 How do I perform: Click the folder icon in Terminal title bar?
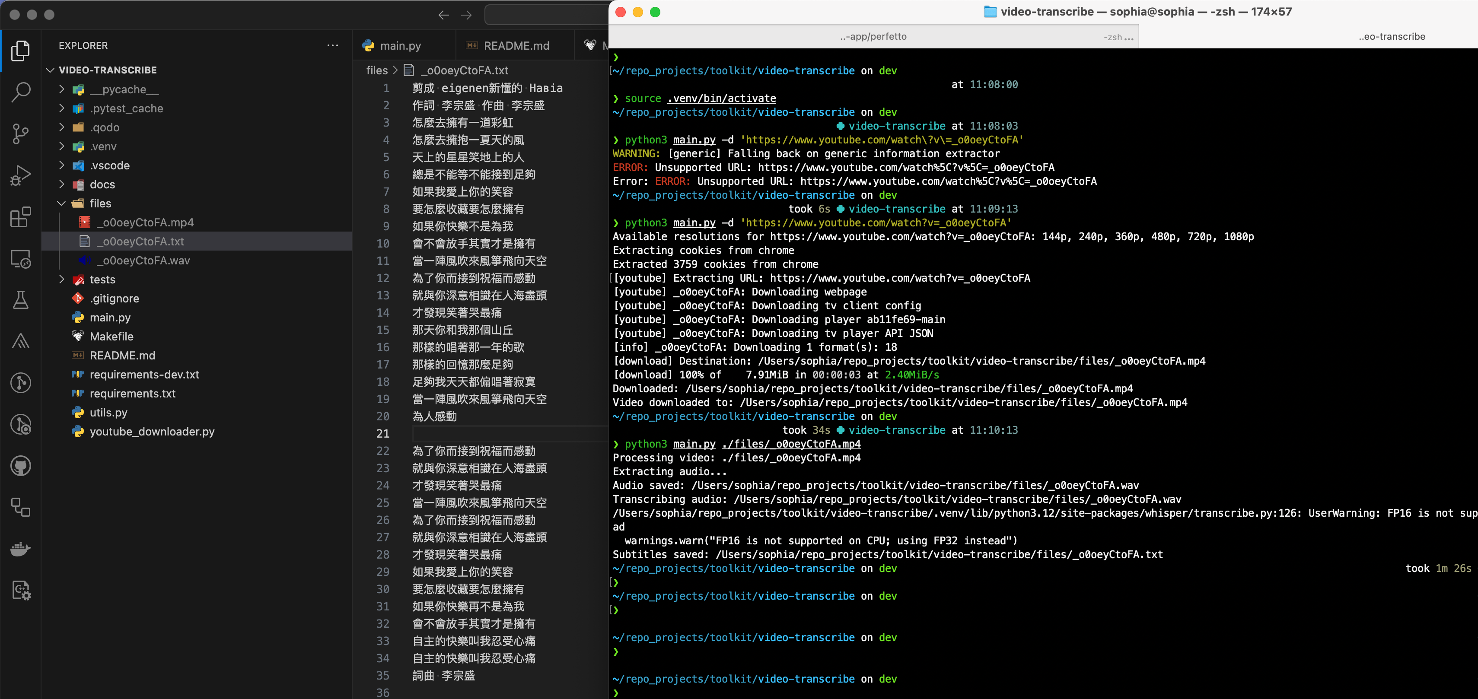click(x=991, y=12)
